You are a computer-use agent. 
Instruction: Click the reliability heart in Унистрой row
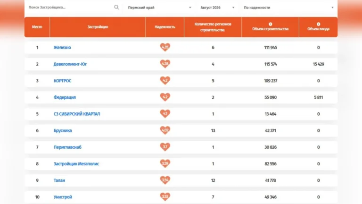pos(165,197)
